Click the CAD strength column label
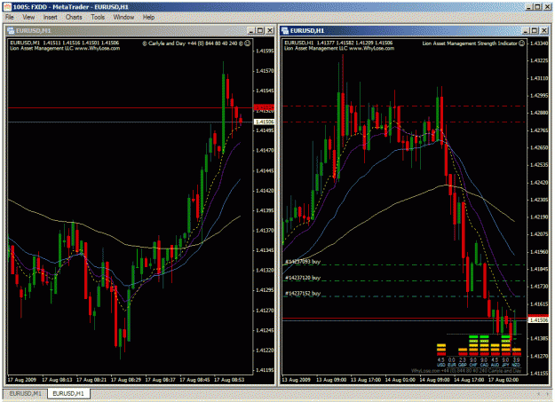Image resolution: width=555 pixels, height=402 pixels. tap(484, 365)
